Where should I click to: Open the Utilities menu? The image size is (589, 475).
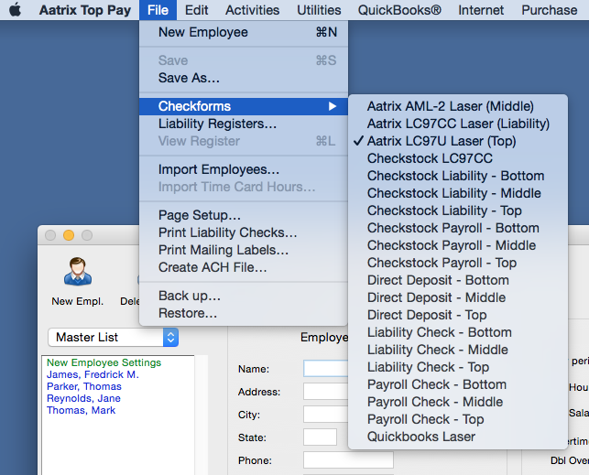point(319,10)
